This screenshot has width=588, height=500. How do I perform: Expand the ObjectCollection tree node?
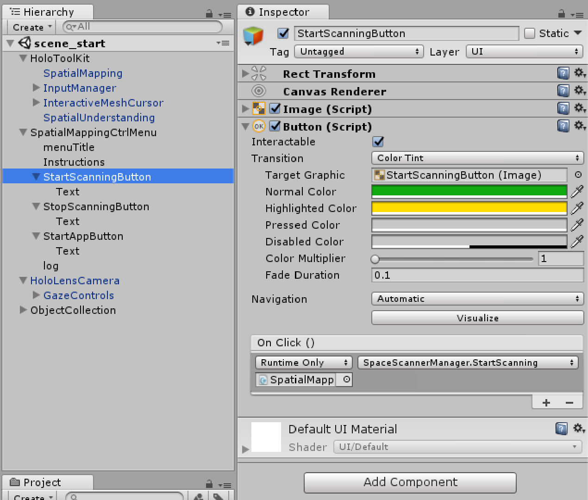tap(23, 310)
